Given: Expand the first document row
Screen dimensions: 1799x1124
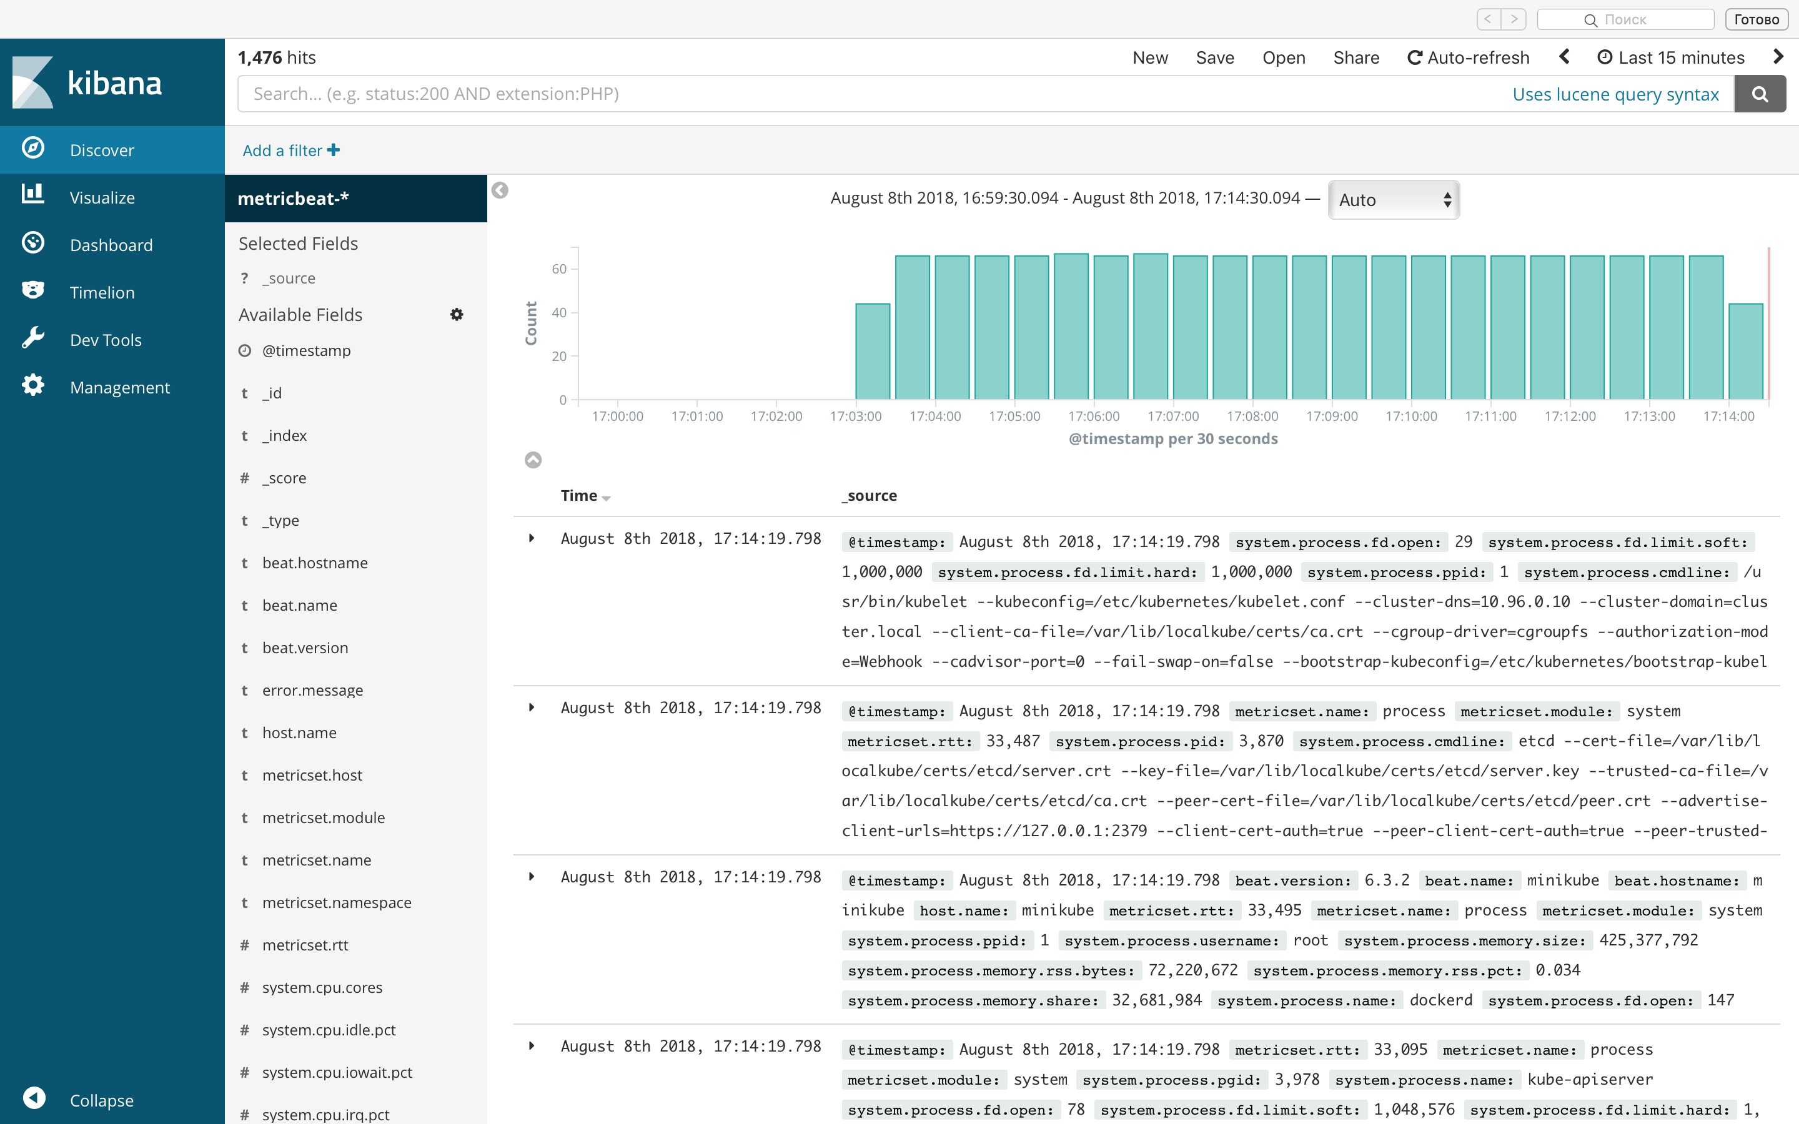Looking at the screenshot, I should pyautogui.click(x=532, y=538).
